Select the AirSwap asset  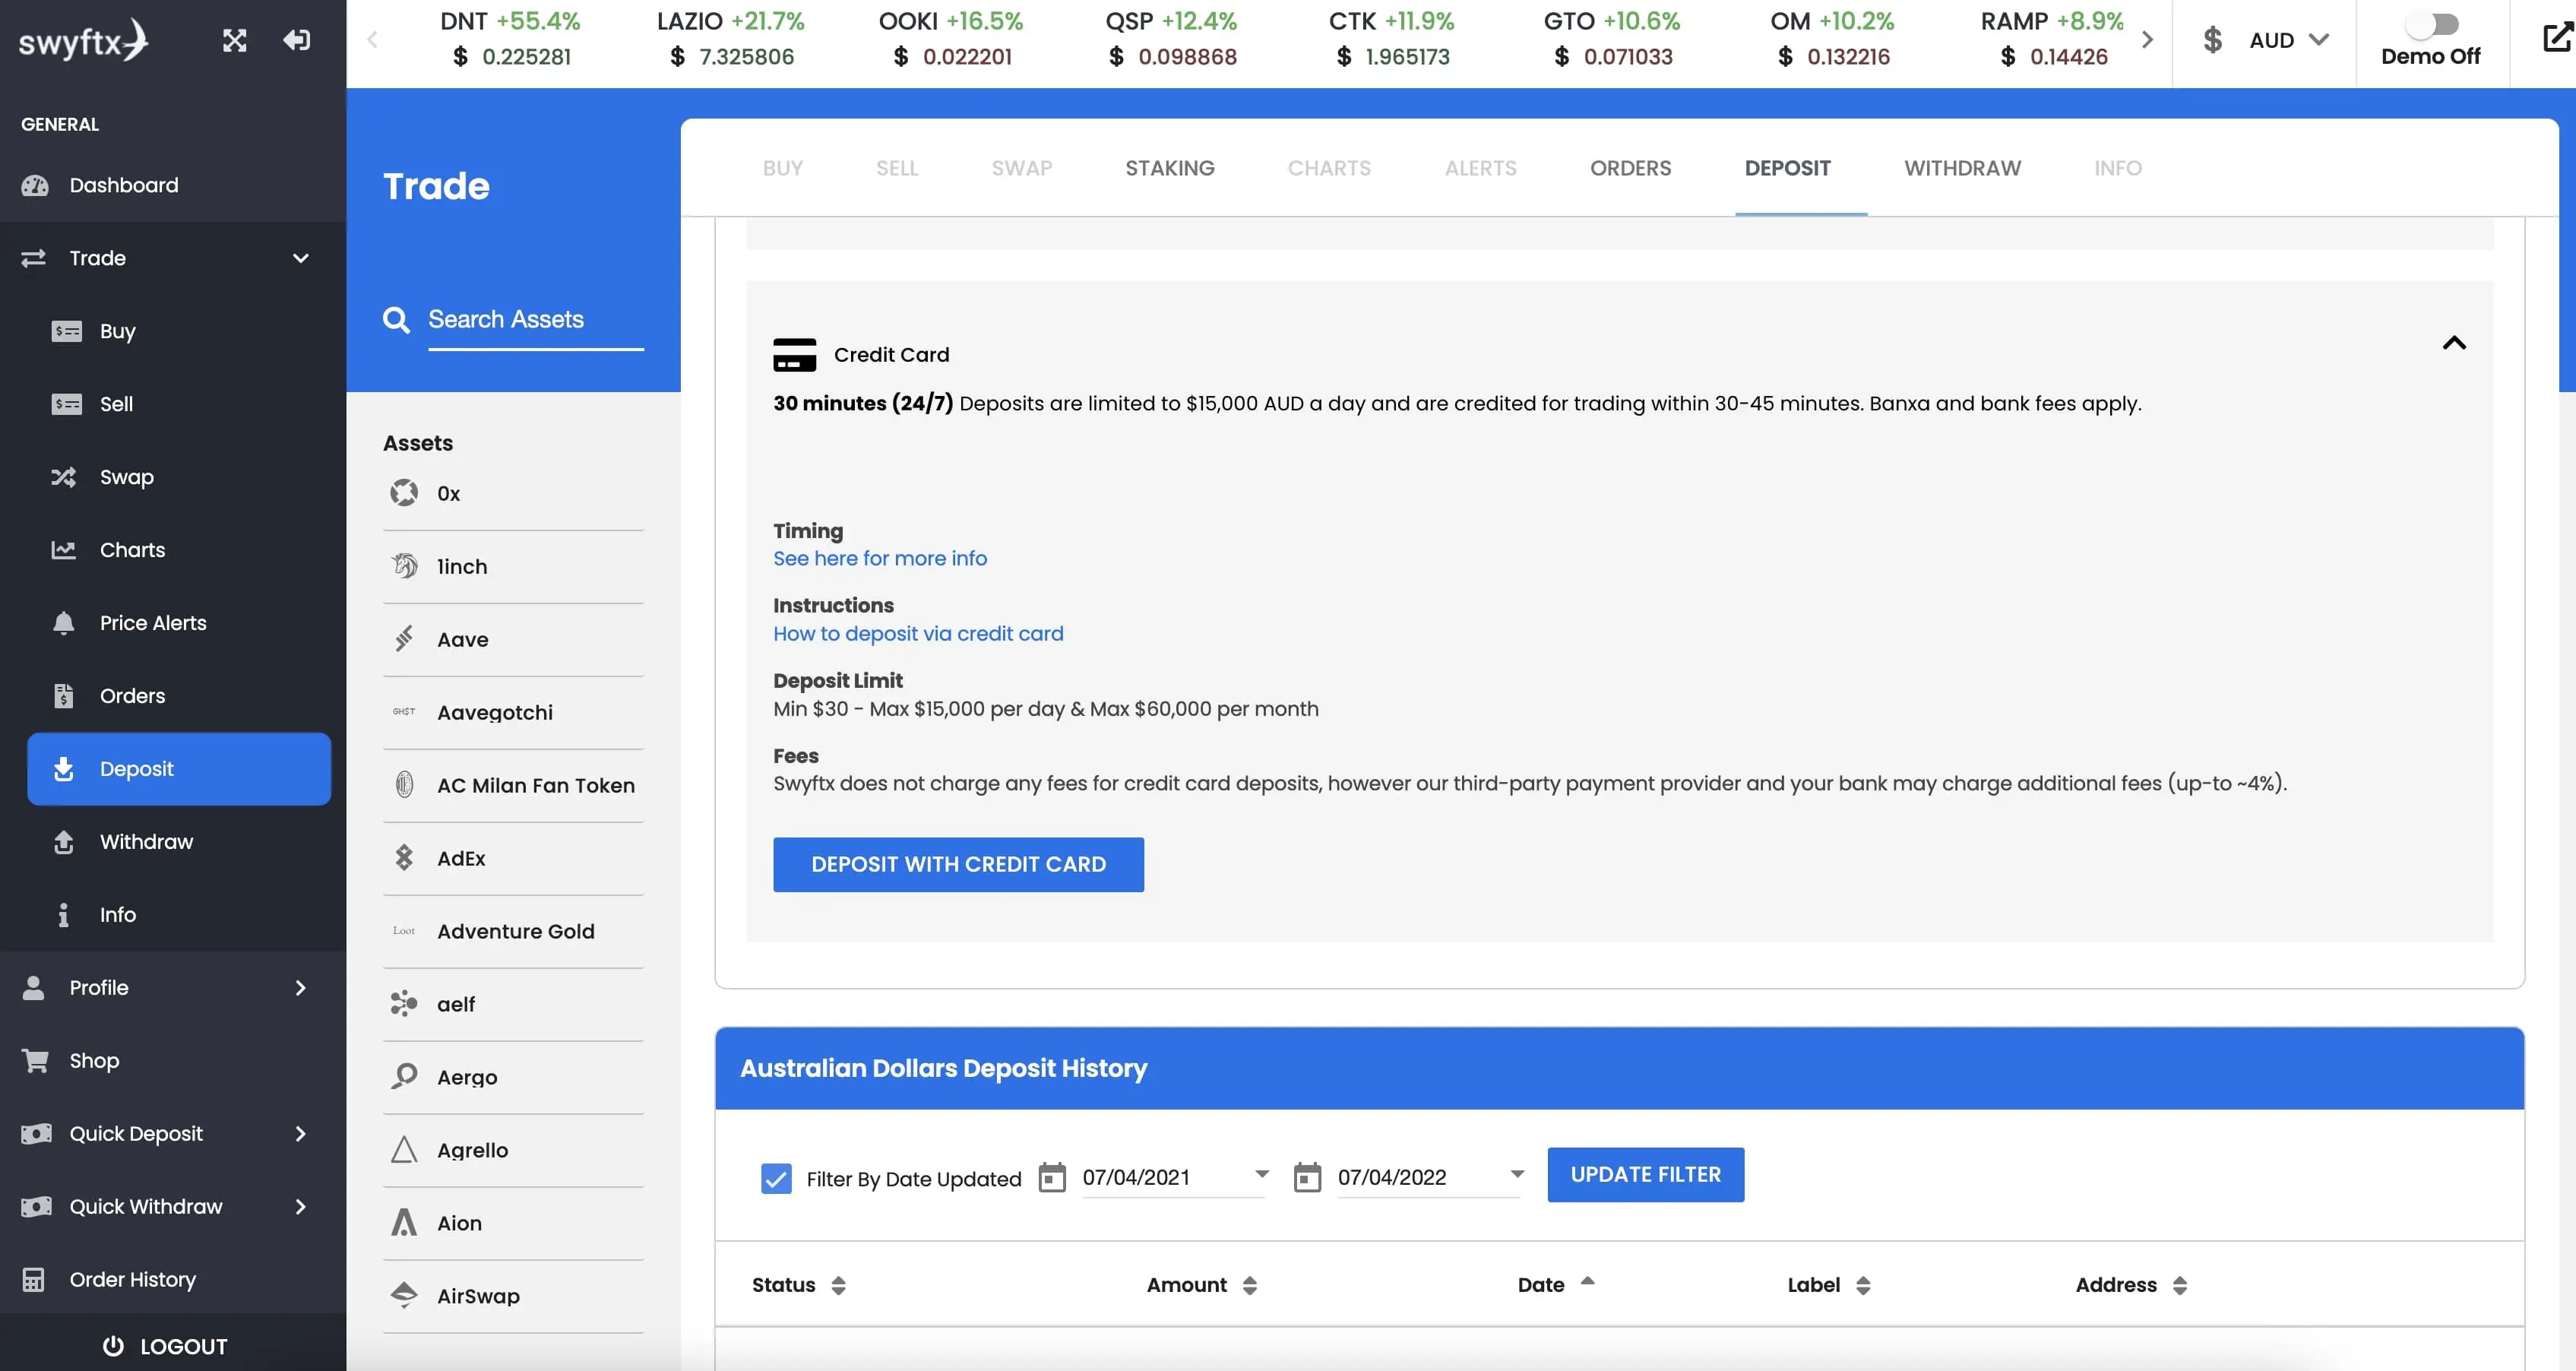coord(513,1297)
